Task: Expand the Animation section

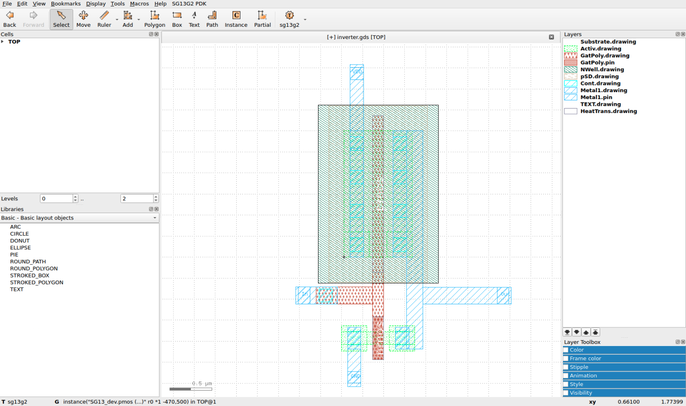Action: click(624, 376)
